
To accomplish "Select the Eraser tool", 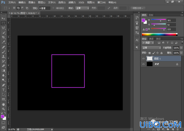I will 3,66.
